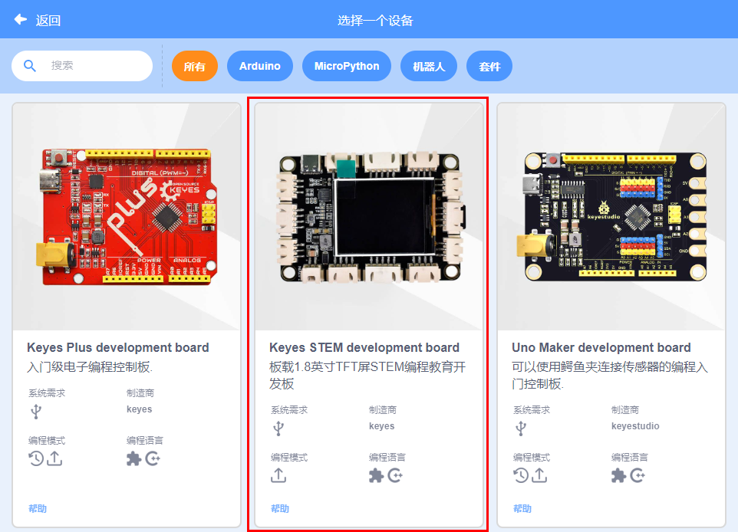Click blocks puzzle icon on Uno Maker card
Screen dimensions: 738x532
(x=618, y=475)
